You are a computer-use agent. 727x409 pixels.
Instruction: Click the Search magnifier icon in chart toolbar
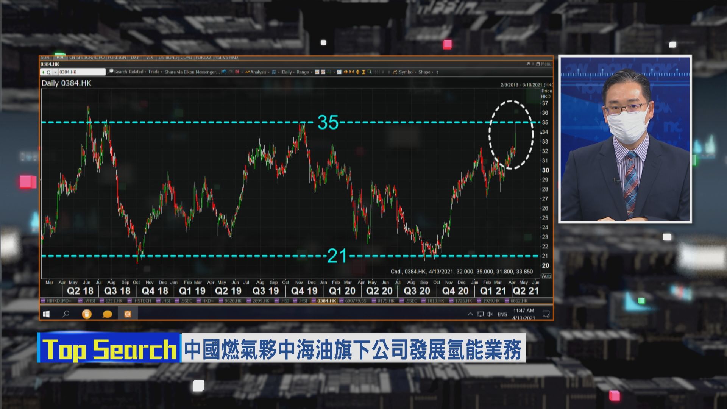(111, 72)
